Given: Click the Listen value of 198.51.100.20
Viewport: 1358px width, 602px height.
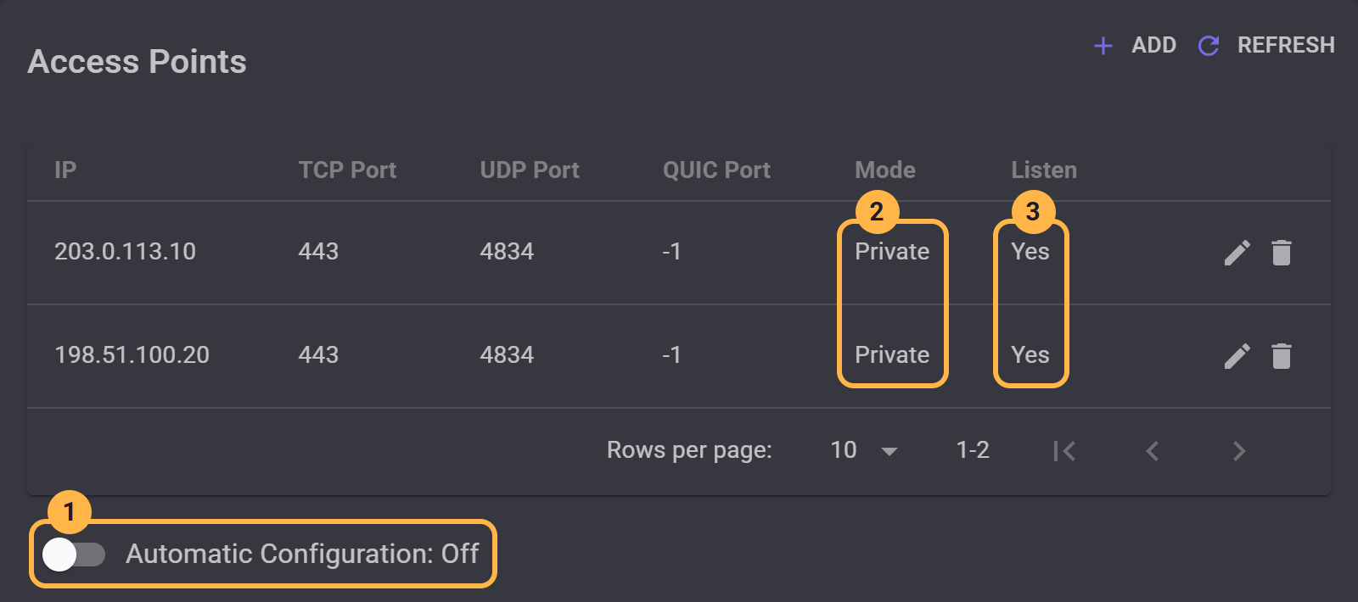Looking at the screenshot, I should (1030, 355).
